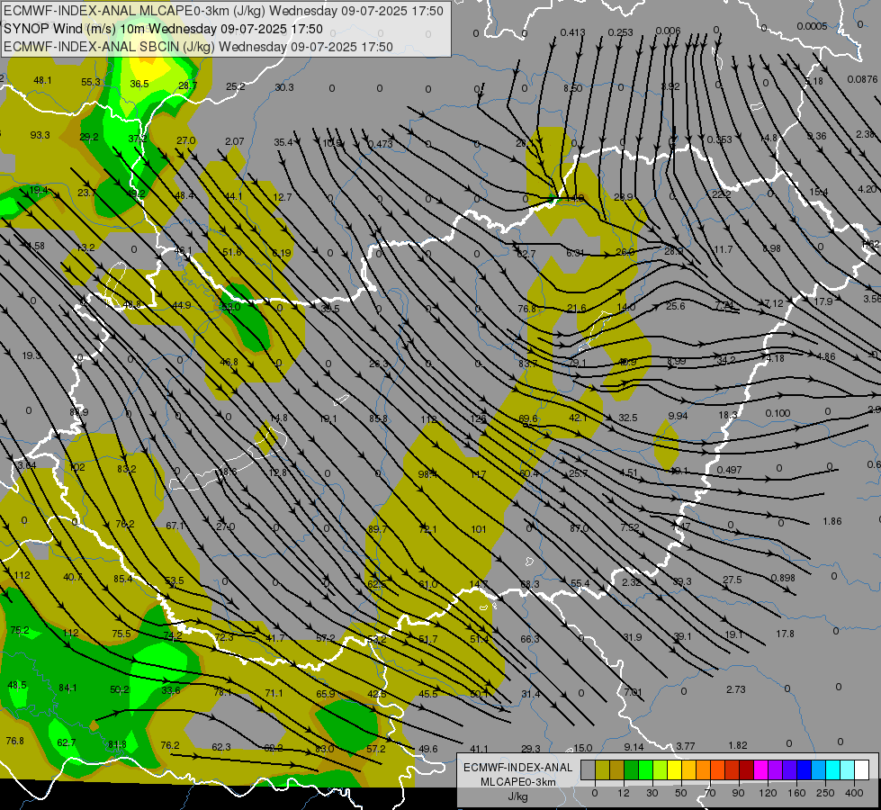Click the map value 27.5
Screen dimensions: 881x810
click(733, 580)
